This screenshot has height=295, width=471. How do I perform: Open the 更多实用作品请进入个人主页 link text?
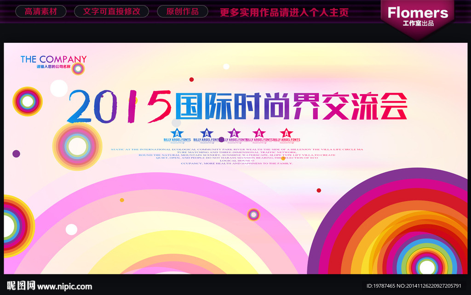(x=284, y=12)
